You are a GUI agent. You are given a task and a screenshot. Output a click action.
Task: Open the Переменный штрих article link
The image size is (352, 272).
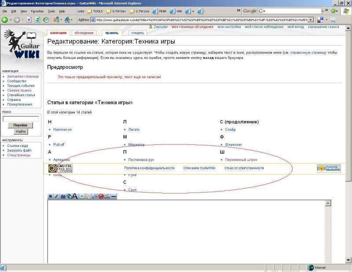pyautogui.click(x=241, y=160)
